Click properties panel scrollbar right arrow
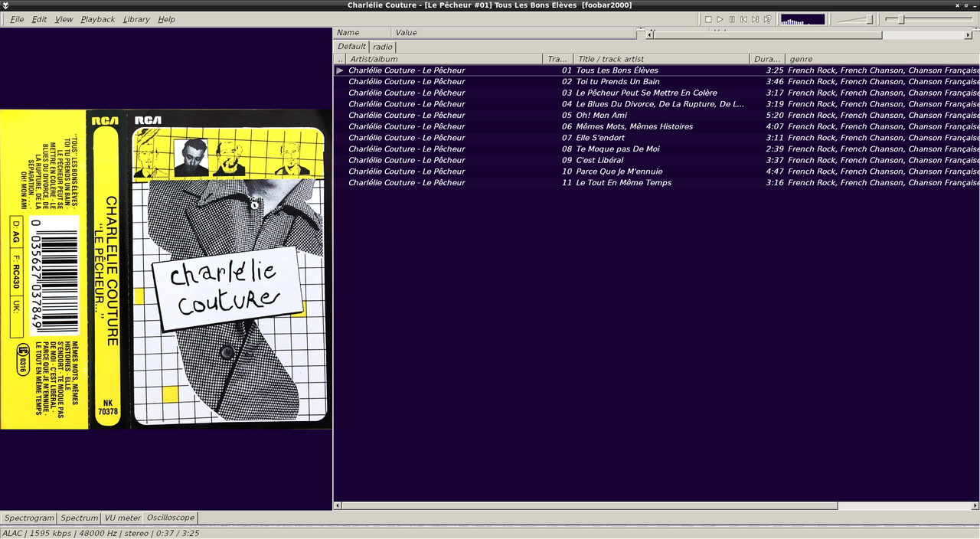 tap(969, 34)
